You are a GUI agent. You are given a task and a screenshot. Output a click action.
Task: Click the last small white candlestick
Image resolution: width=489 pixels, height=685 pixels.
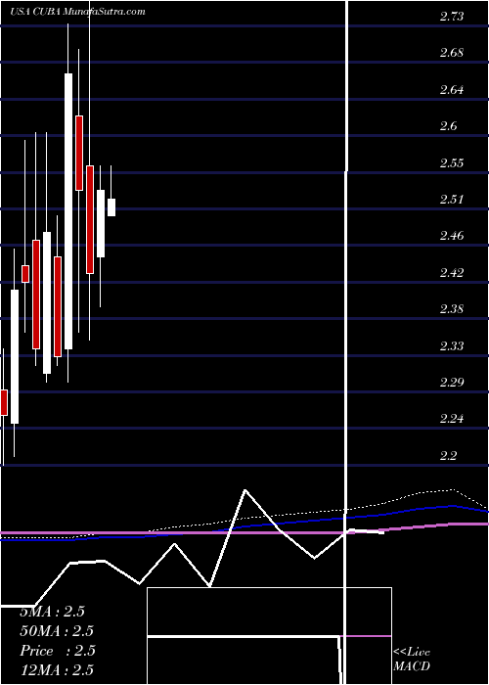pyautogui.click(x=111, y=207)
